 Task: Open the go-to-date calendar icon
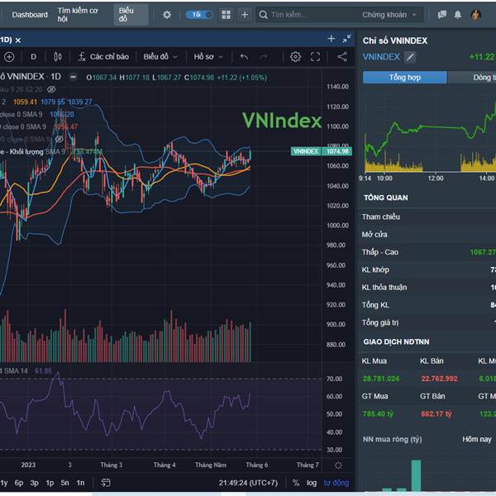click(105, 483)
